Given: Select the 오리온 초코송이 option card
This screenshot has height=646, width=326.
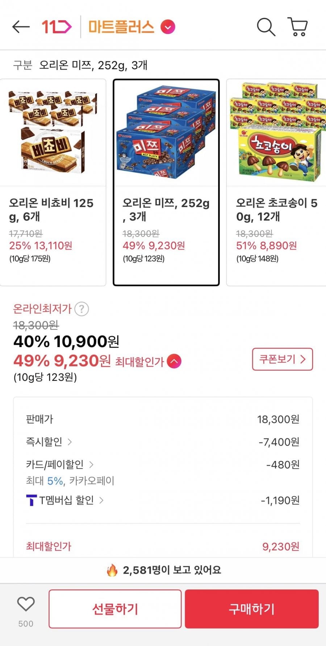Looking at the screenshot, I should [277, 182].
